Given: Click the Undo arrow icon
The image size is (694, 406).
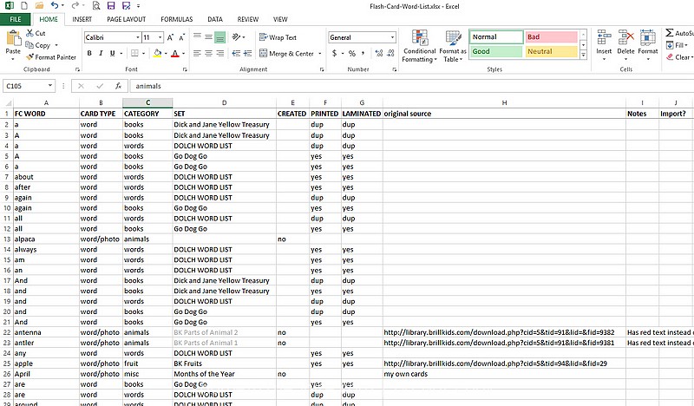Looking at the screenshot, I should point(55,6).
